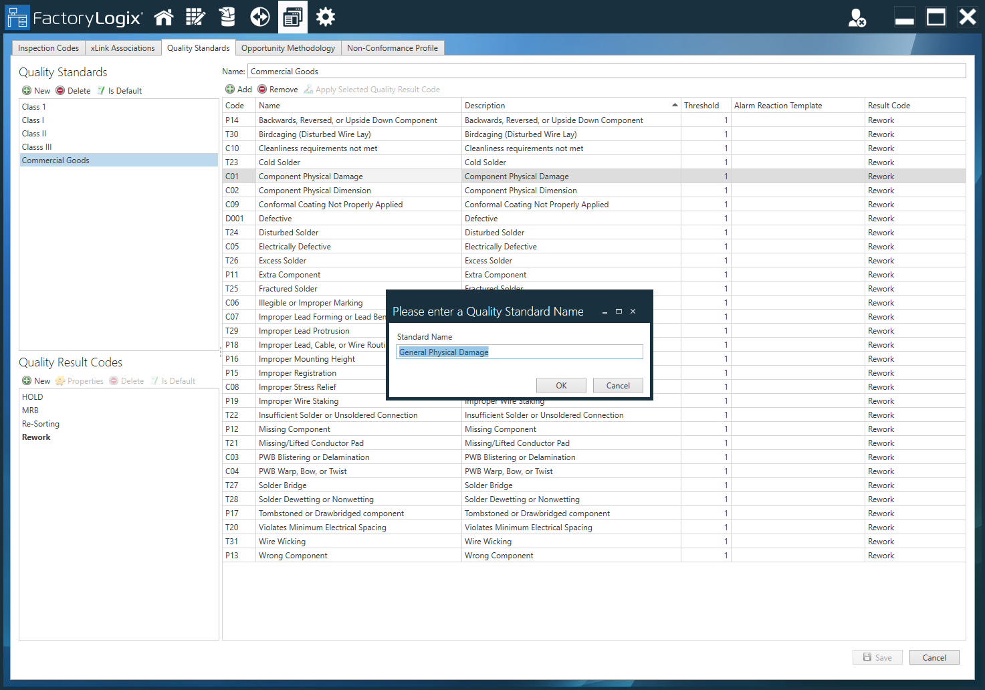Click the user account icon
The image size is (985, 690).
pos(857,17)
